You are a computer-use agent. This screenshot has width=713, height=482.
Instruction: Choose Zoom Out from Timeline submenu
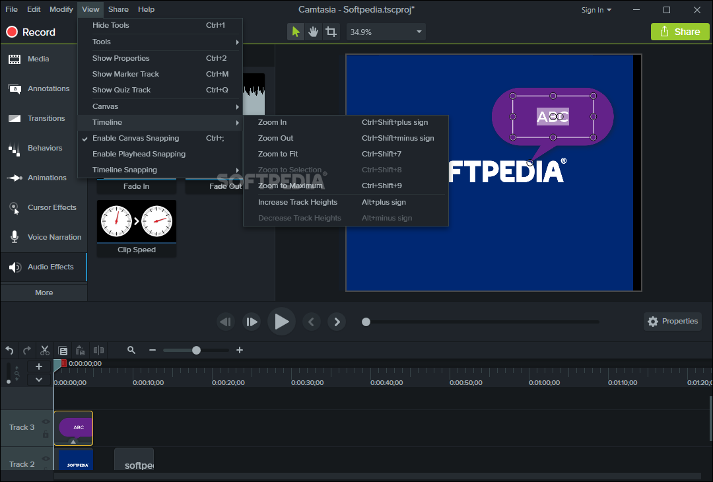click(346, 138)
